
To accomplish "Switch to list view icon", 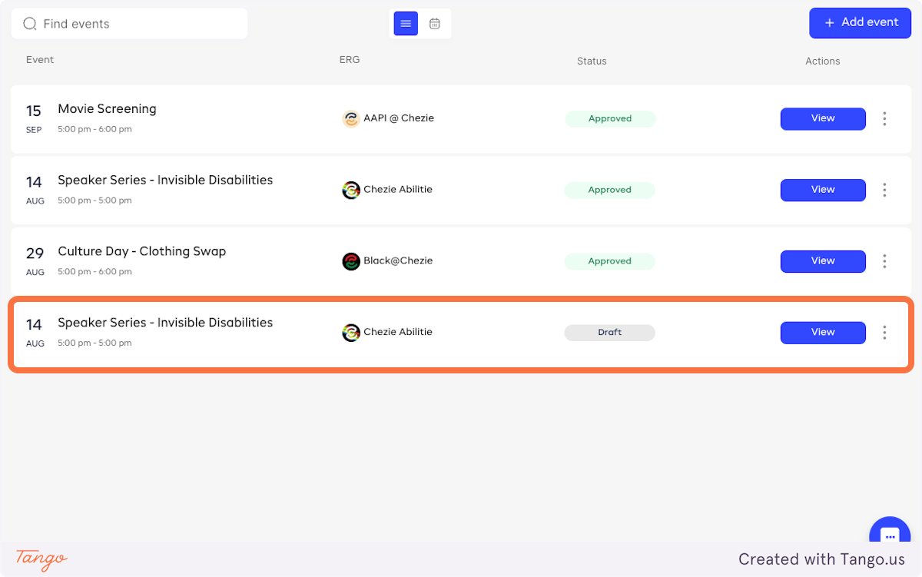I will click(406, 24).
